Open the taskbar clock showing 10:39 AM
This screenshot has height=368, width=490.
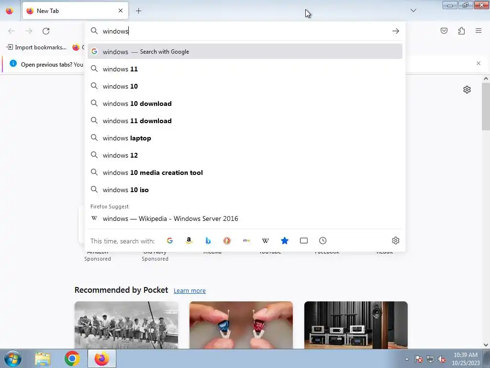[465, 359]
